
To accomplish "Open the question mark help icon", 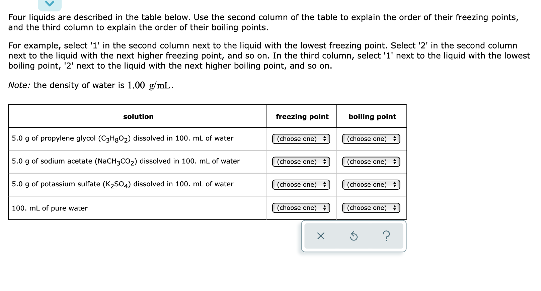I will coord(387,236).
